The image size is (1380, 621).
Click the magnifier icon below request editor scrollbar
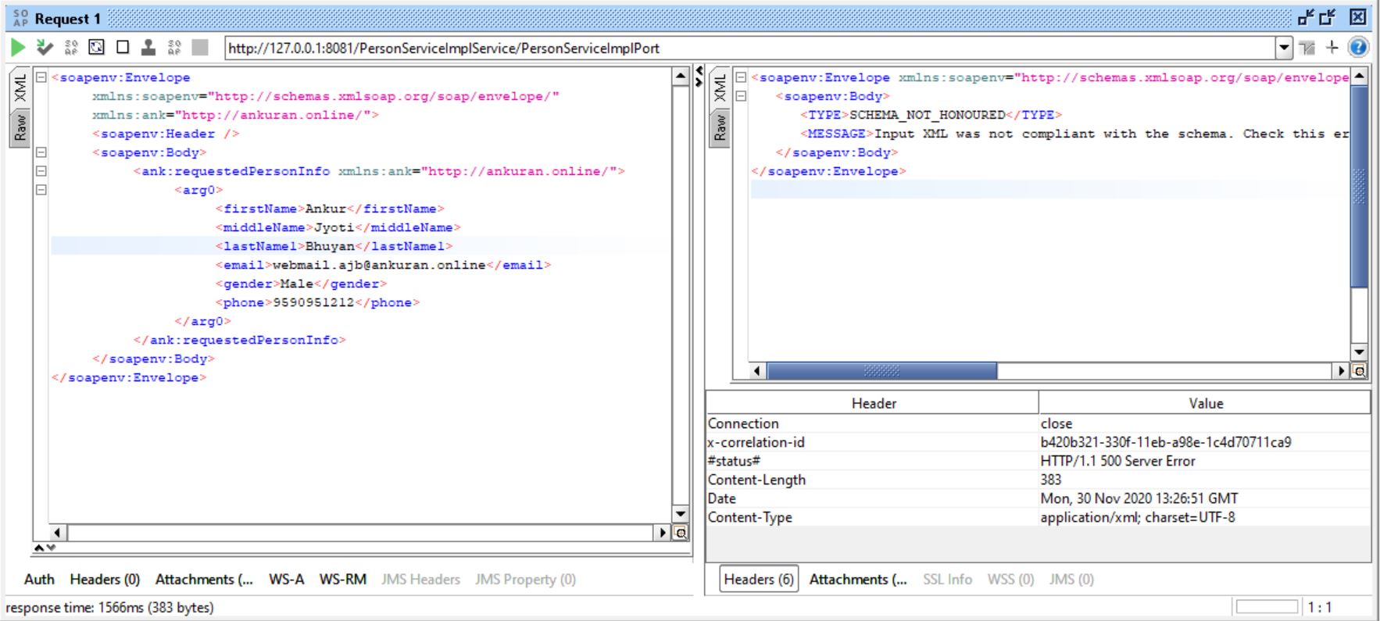click(x=681, y=533)
